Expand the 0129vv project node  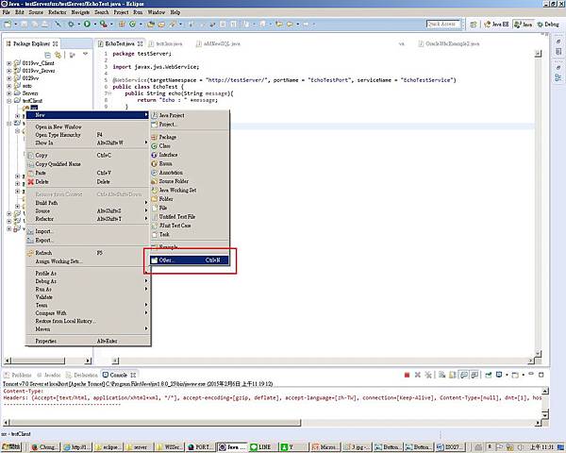click(x=9, y=78)
